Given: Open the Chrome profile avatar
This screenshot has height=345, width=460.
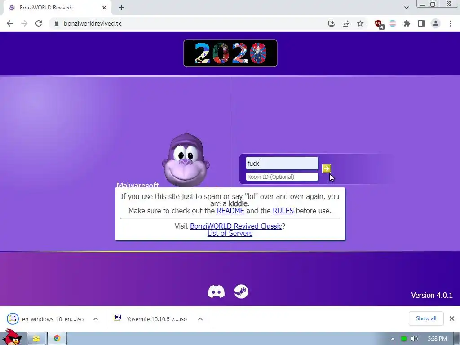Looking at the screenshot, I should (x=436, y=23).
